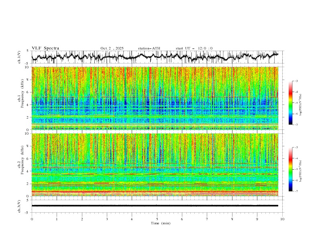The height and width of the screenshot is (246, 318).
Task: Click time-axis tick label "0"
Action: point(32,219)
